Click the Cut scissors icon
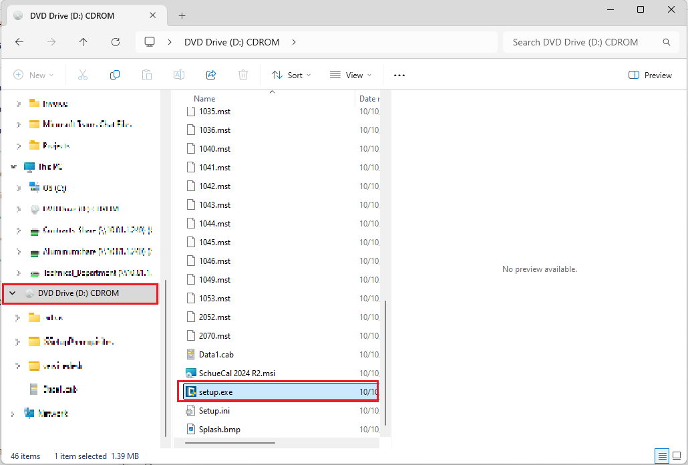Viewport: 688px width, 465px height. point(83,75)
